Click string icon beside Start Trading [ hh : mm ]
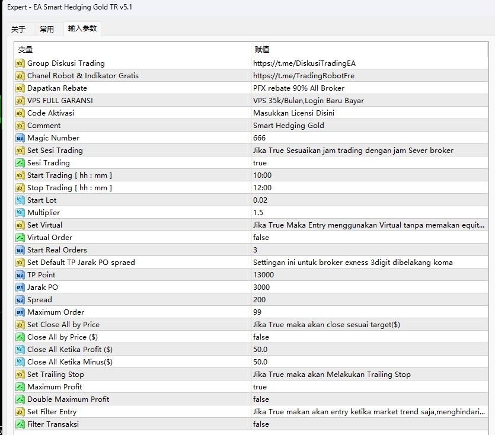This screenshot has width=495, height=435. coord(20,175)
